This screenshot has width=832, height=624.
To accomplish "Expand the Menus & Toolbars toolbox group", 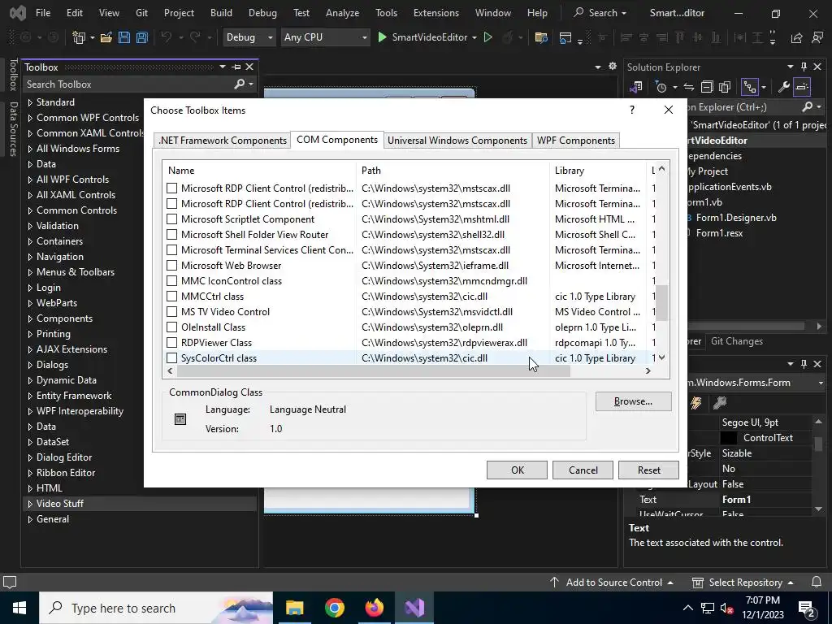I will [x=30, y=272].
